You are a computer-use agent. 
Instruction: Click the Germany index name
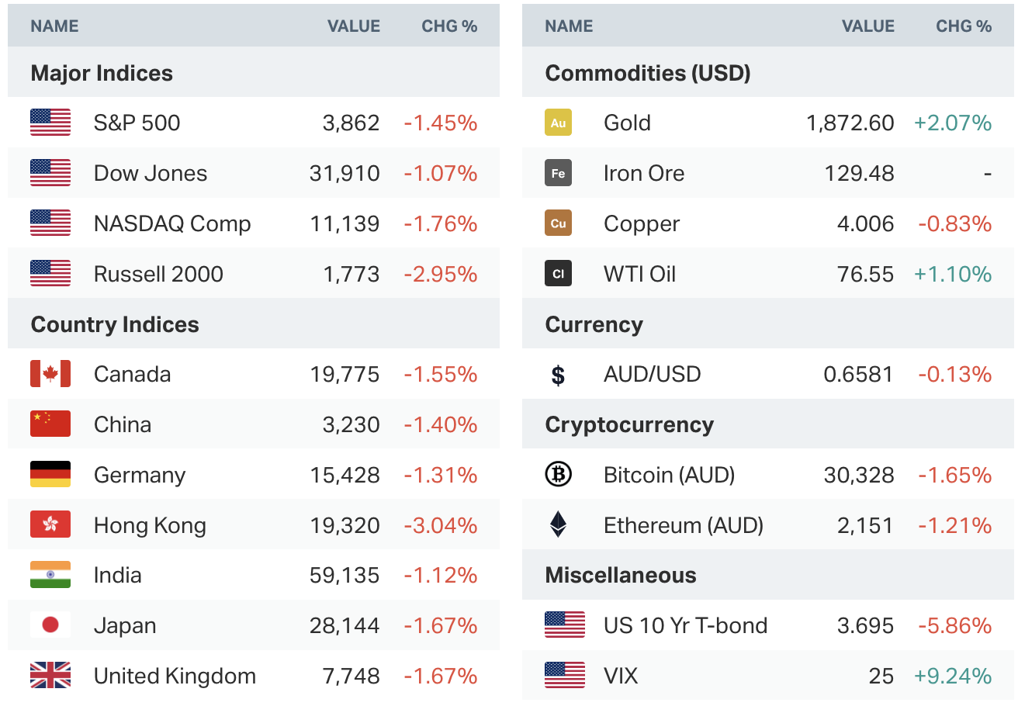point(140,475)
